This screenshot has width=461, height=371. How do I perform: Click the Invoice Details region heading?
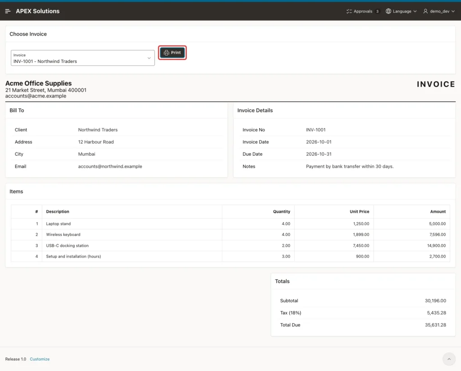[x=255, y=111]
